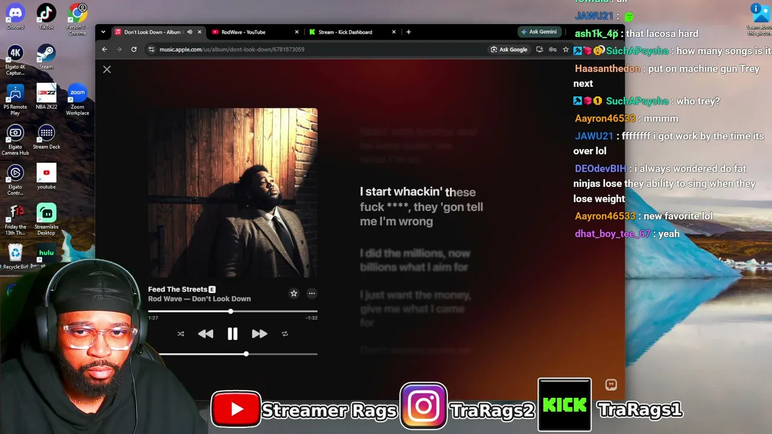Click the 'new favorite lol' chat message
The width and height of the screenshot is (772, 434).
(x=678, y=216)
